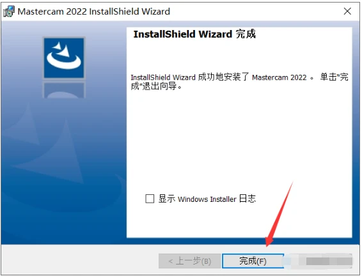Click the InstallShield Wizard 完成 heading
The height and width of the screenshot is (276, 362).
pos(194,34)
